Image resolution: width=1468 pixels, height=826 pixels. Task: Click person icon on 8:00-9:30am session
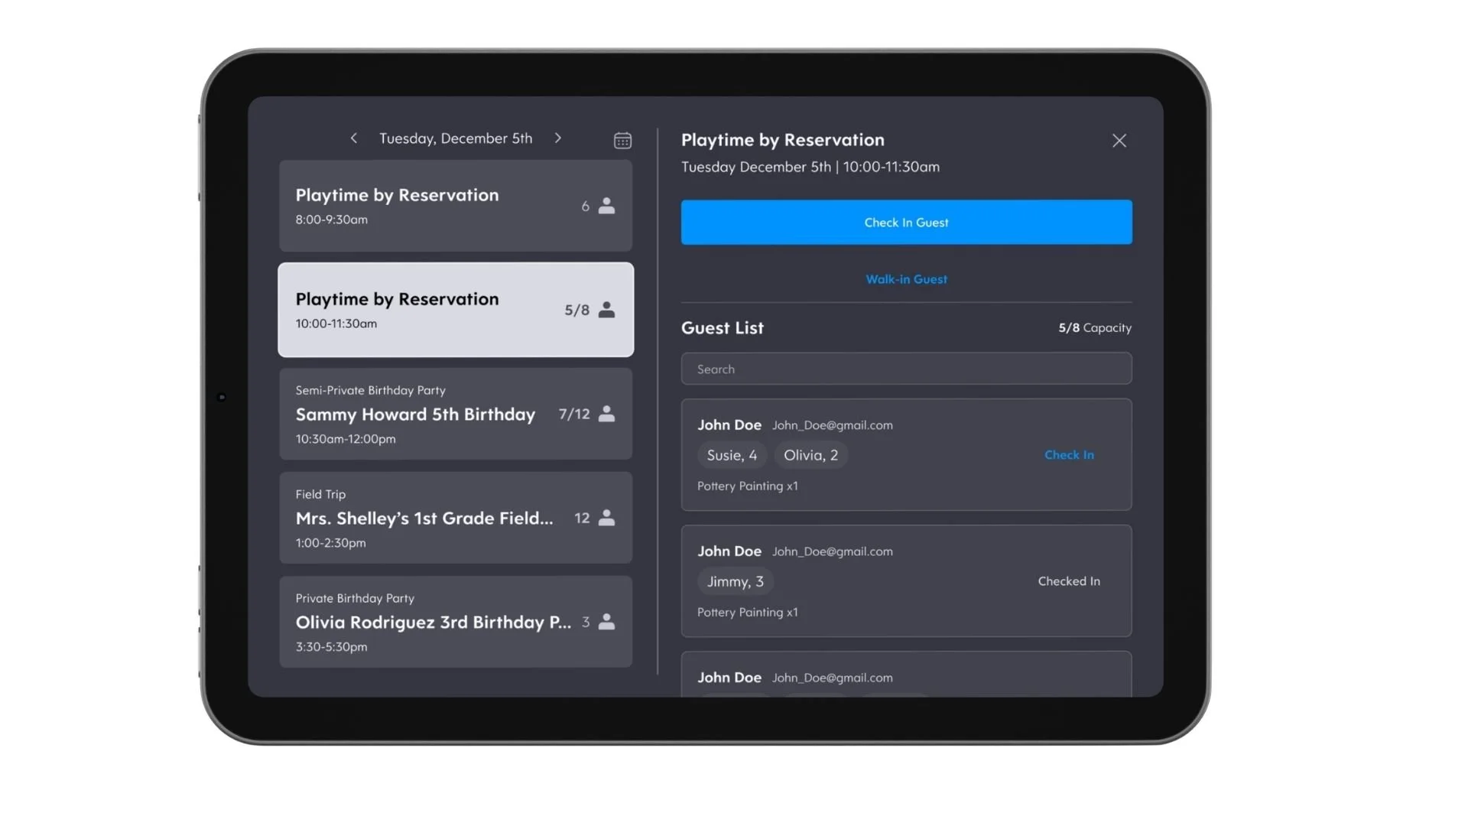pyautogui.click(x=606, y=206)
